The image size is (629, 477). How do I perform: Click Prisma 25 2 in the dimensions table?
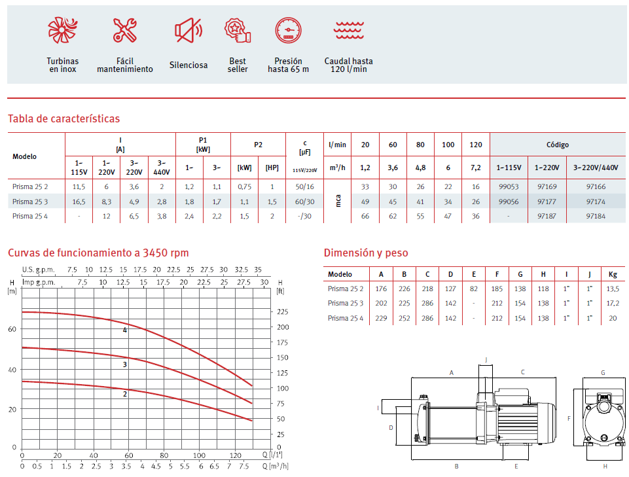[345, 289]
